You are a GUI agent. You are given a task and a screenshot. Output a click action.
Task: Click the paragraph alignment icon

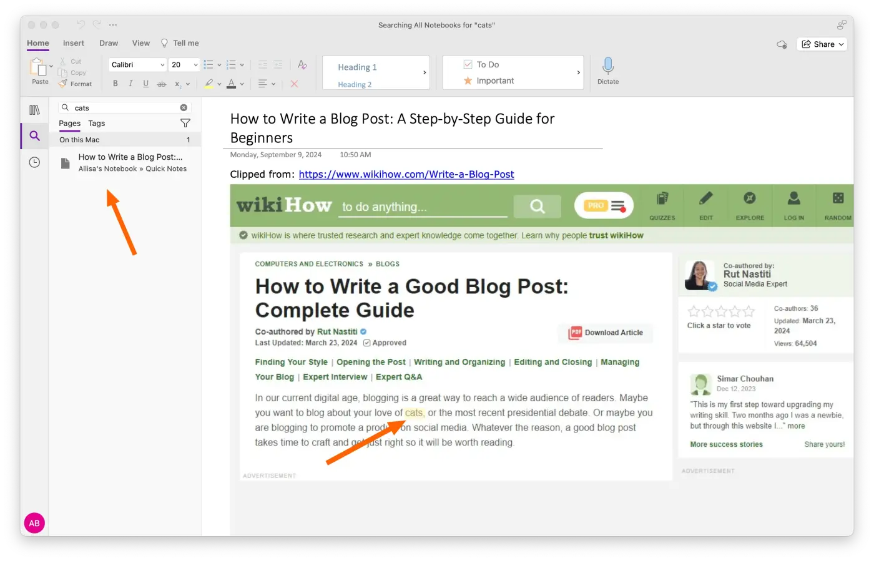(x=263, y=84)
